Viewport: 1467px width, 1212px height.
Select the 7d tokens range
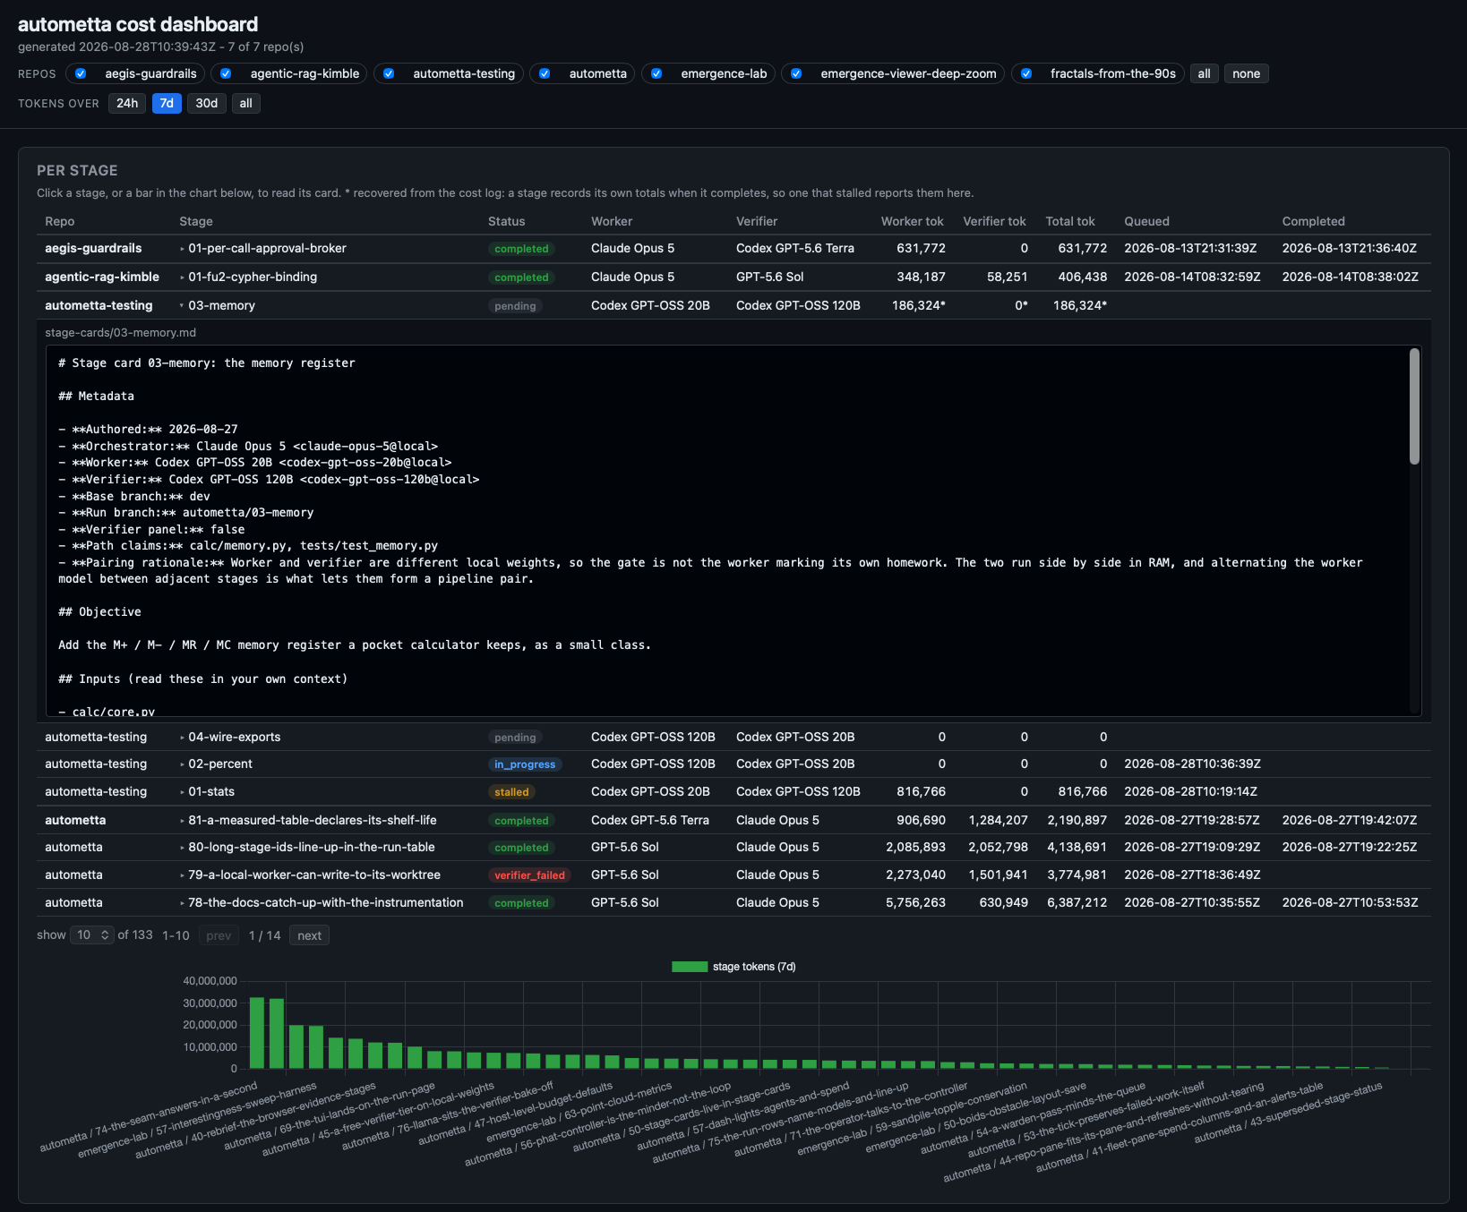click(167, 103)
